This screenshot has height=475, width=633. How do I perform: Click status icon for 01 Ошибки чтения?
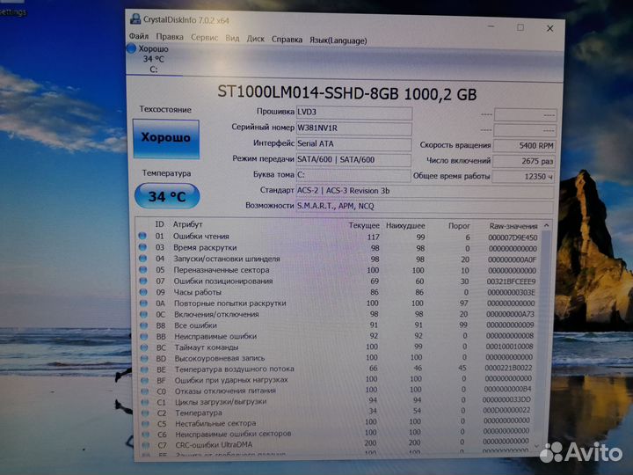pos(142,236)
